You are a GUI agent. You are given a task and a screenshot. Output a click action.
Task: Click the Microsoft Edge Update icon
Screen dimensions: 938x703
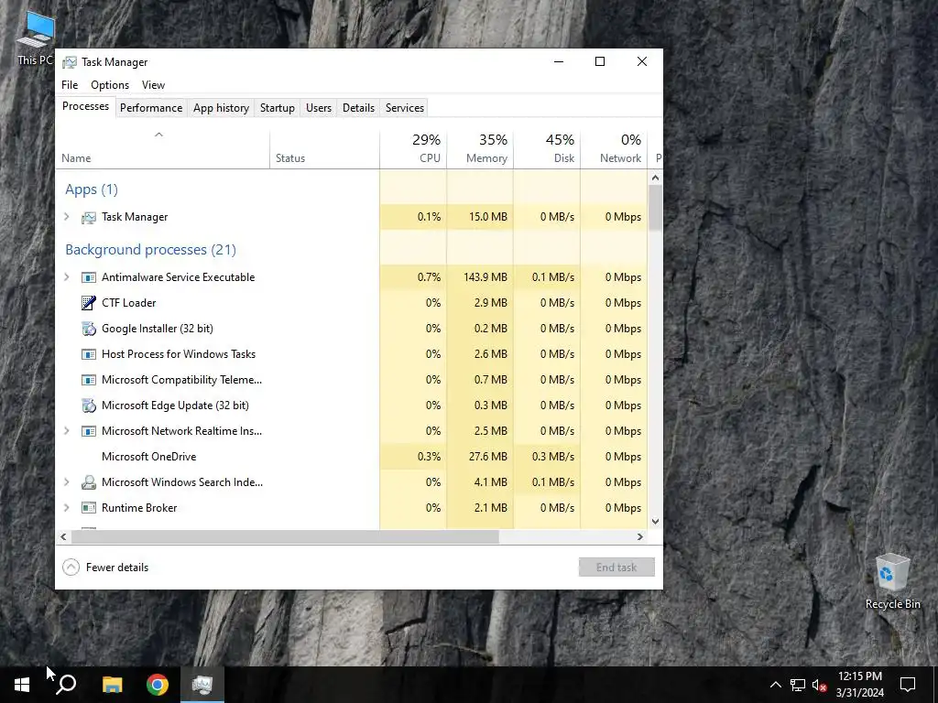tap(89, 406)
